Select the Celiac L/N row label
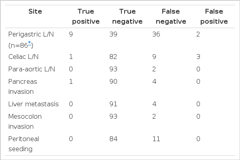The image size is (240, 160). click(23, 57)
